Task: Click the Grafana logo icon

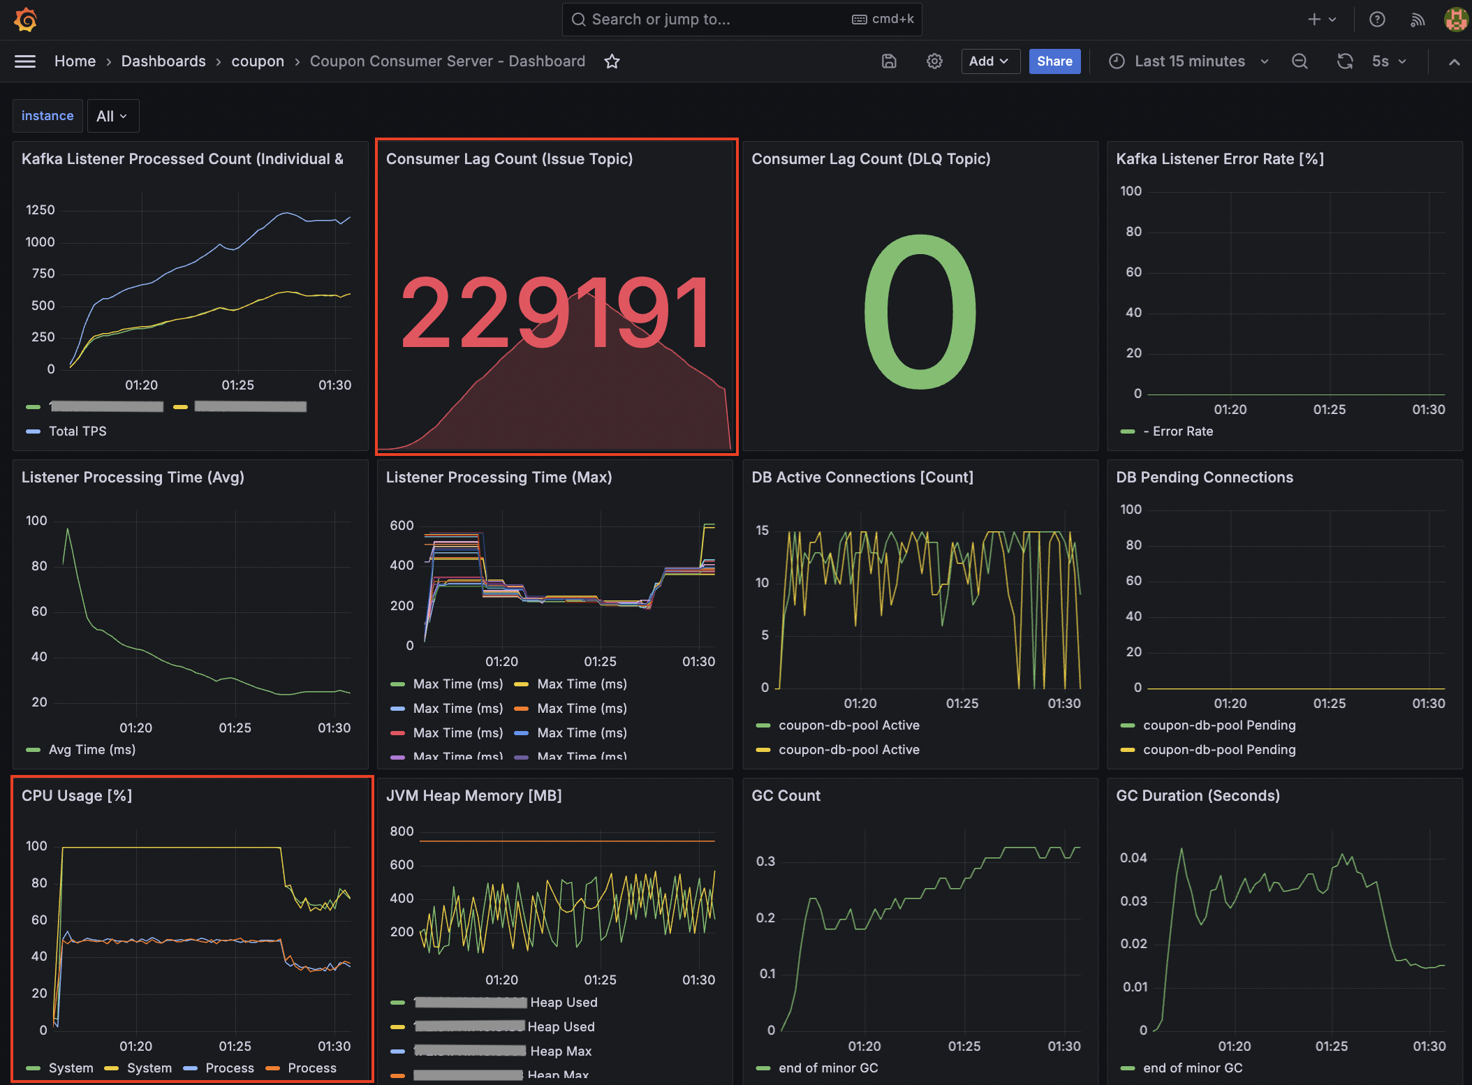Action: [x=26, y=20]
